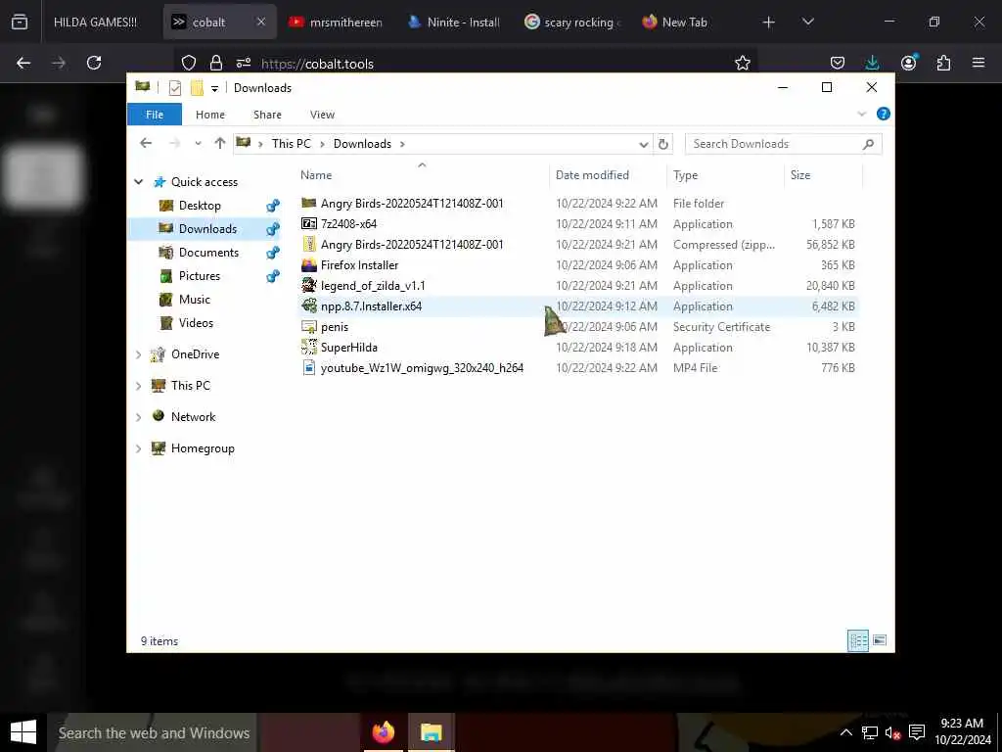Click This PC in the address breadcrumb
The height and width of the screenshot is (752, 1002).
coord(292,144)
